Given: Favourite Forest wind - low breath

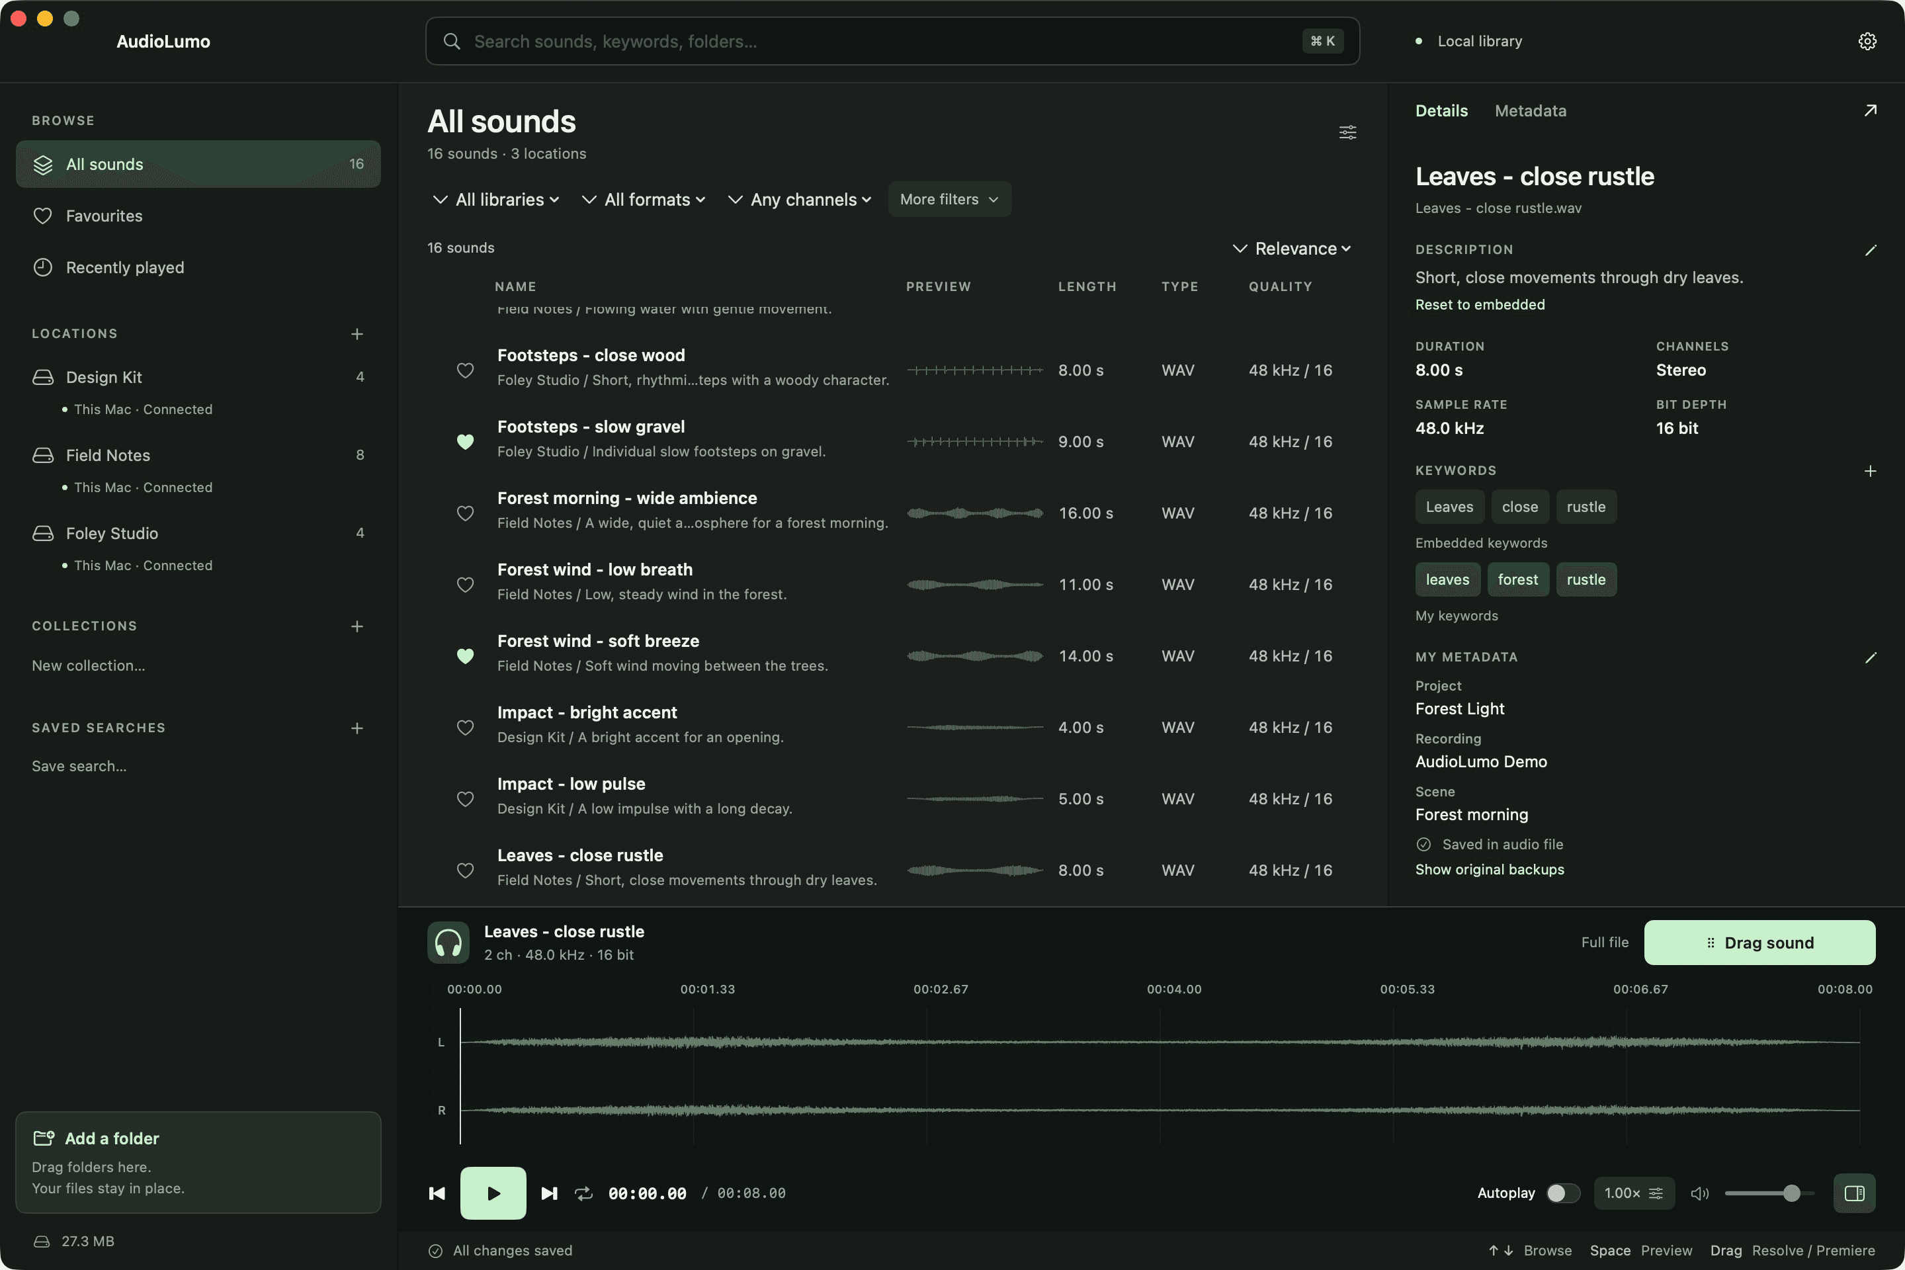Looking at the screenshot, I should click(x=465, y=584).
